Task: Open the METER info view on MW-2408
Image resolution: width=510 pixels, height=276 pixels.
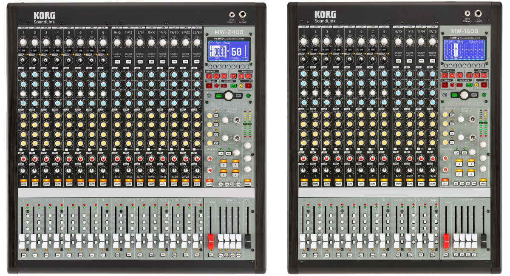Action: point(233,85)
